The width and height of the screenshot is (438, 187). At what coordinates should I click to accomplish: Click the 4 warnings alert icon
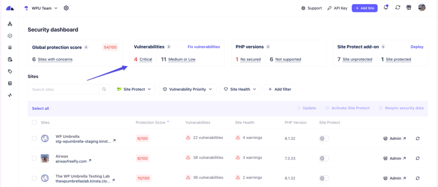(238, 137)
